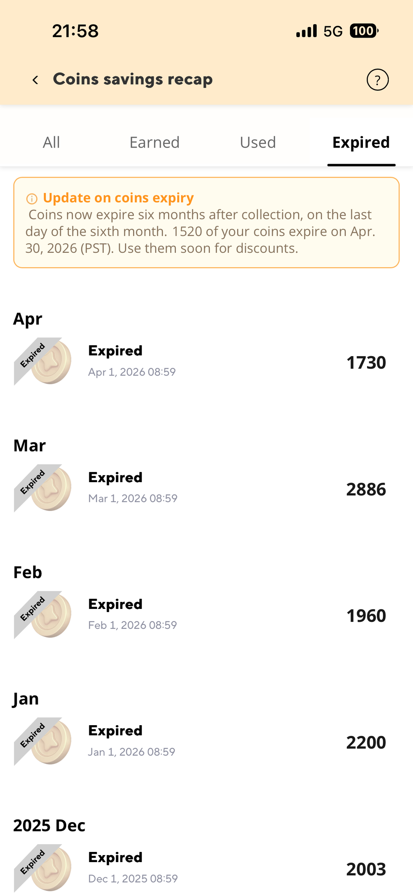
Task: Select the Expired tab
Action: [361, 142]
